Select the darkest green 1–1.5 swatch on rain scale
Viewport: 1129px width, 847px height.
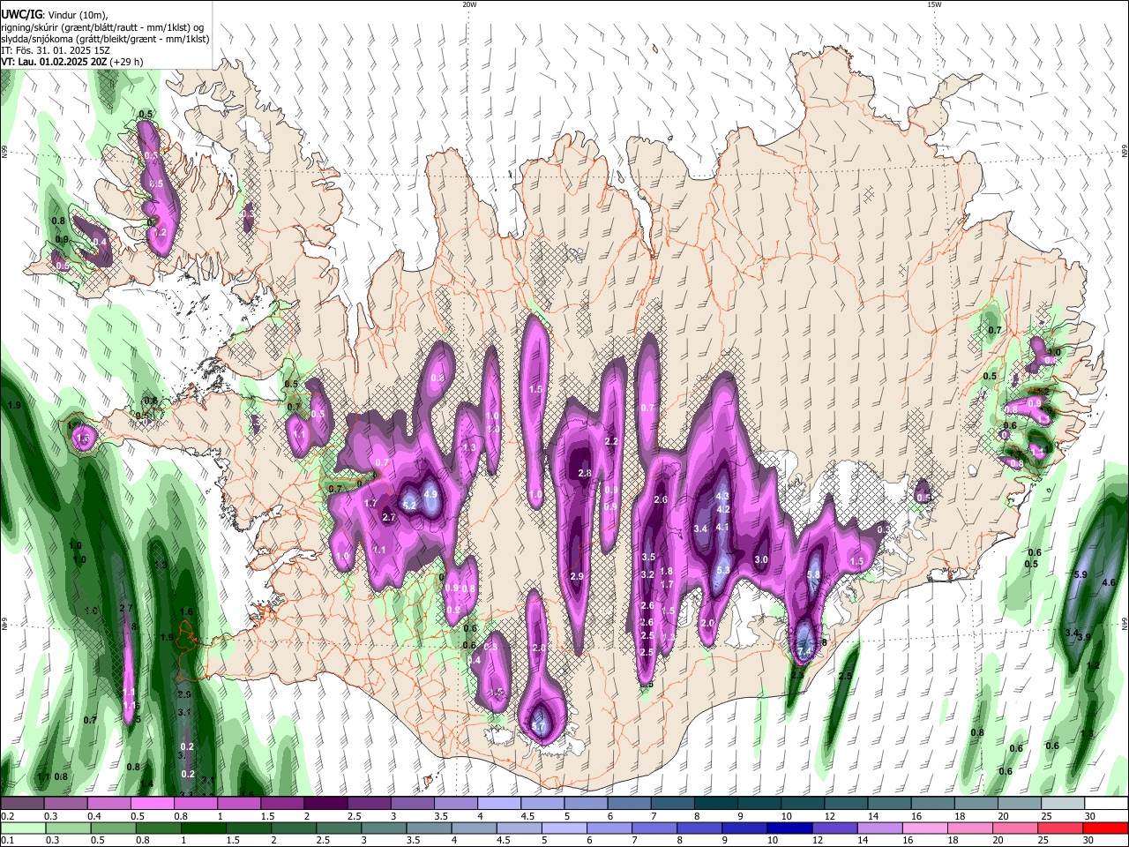click(205, 828)
